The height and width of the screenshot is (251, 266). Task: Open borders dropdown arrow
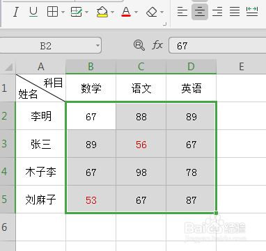pos(63,12)
